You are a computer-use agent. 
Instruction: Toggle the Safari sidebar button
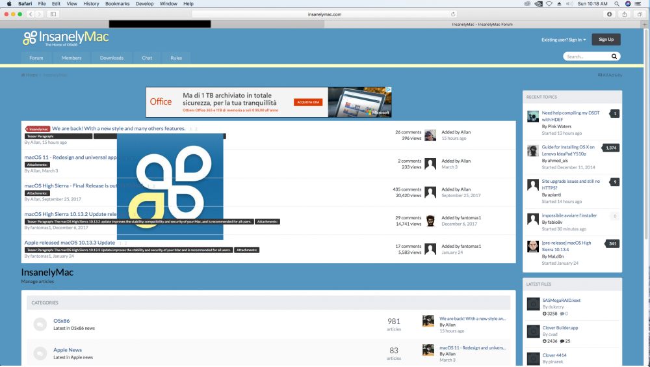[53, 14]
